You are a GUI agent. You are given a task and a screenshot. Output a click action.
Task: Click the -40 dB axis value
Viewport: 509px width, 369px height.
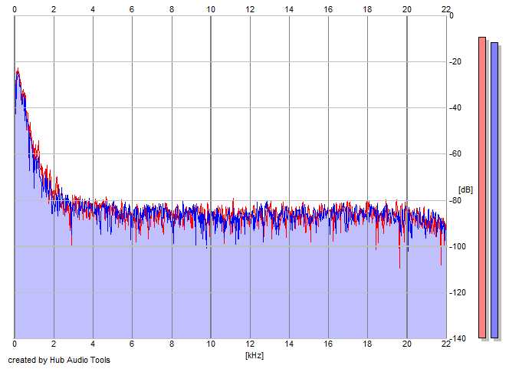[455, 108]
